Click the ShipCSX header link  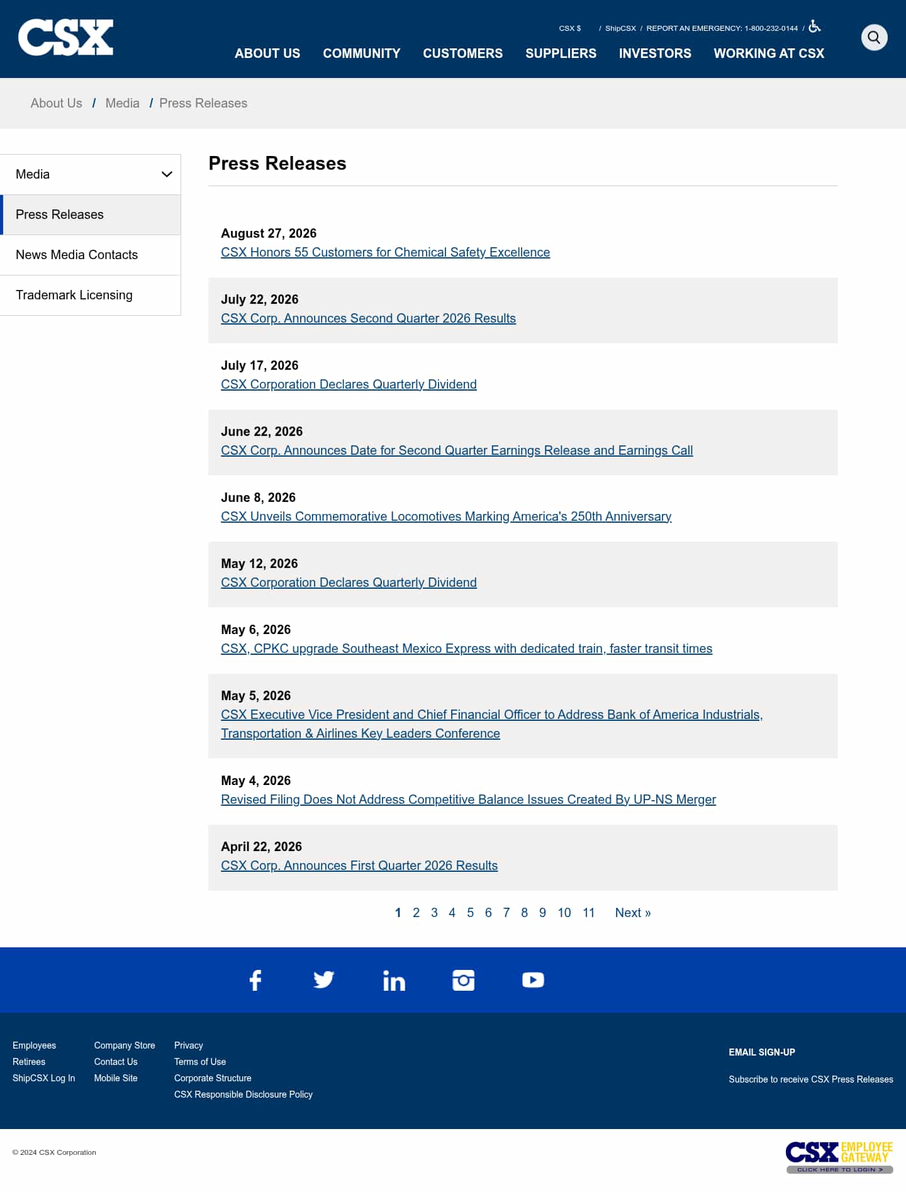pyautogui.click(x=620, y=28)
